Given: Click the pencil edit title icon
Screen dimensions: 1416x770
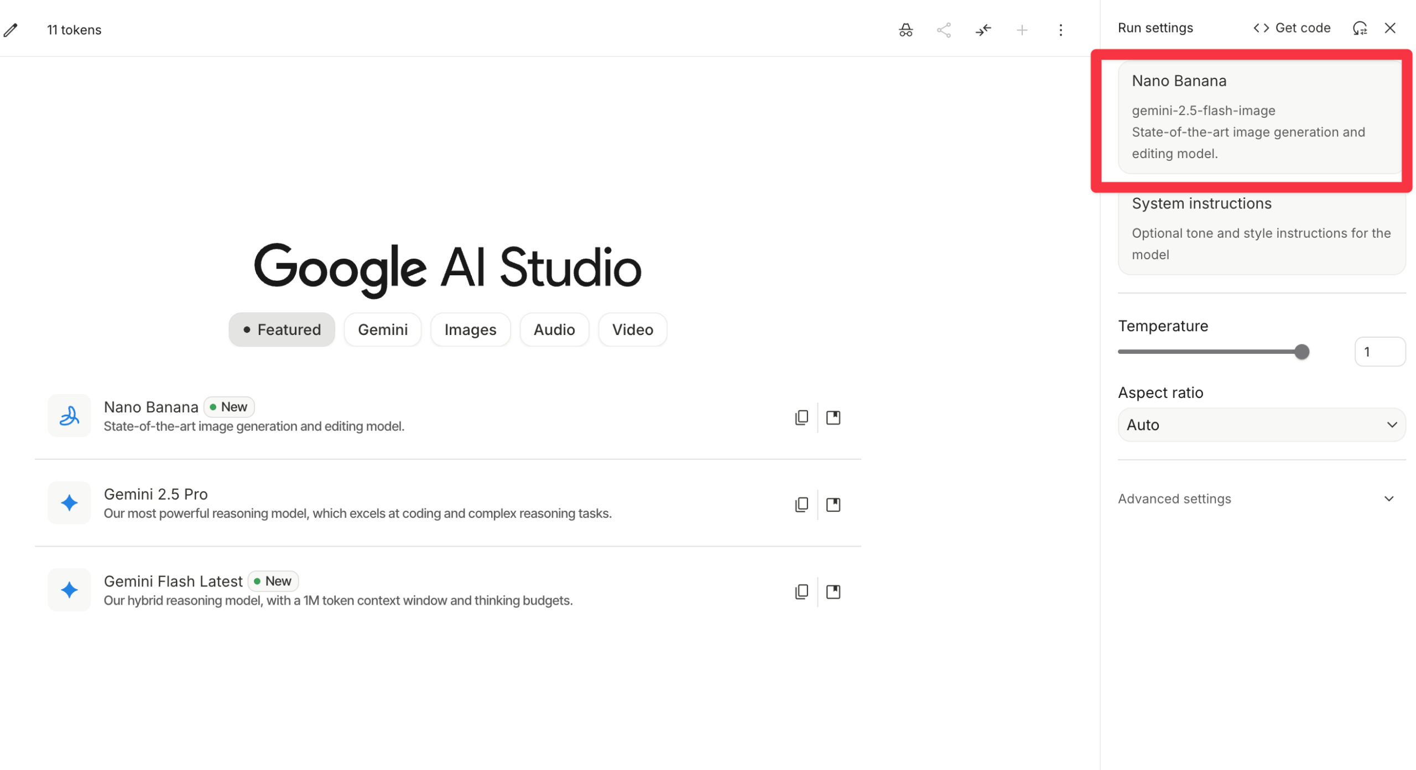Looking at the screenshot, I should [11, 30].
